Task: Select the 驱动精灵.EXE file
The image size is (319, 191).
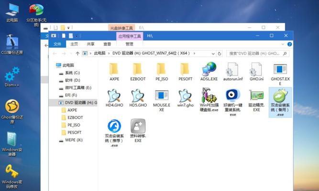Action: pos(256,101)
